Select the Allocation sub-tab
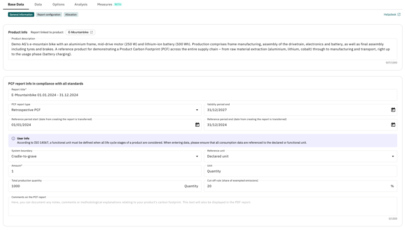Image resolution: width=405 pixels, height=230 pixels. pyautogui.click(x=71, y=14)
